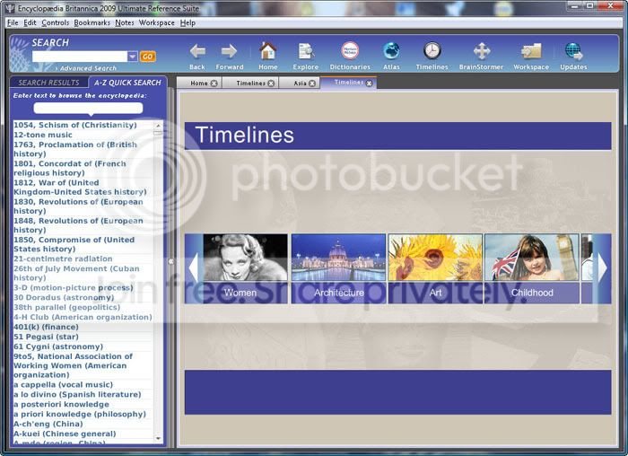Click the orange GO search button
The image size is (628, 456).
click(x=147, y=57)
